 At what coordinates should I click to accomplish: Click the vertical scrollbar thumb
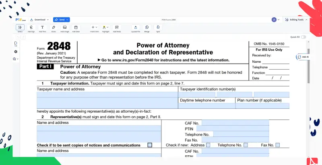[308, 66]
